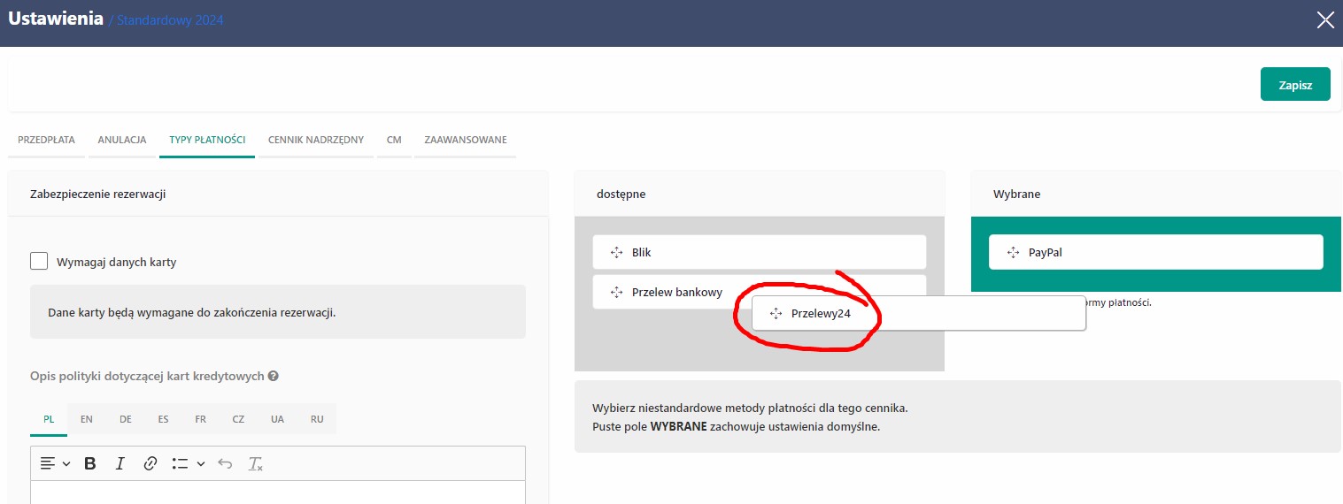Switch to the ANULACJA tab
This screenshot has height=504, width=1343.
pyautogui.click(x=122, y=140)
